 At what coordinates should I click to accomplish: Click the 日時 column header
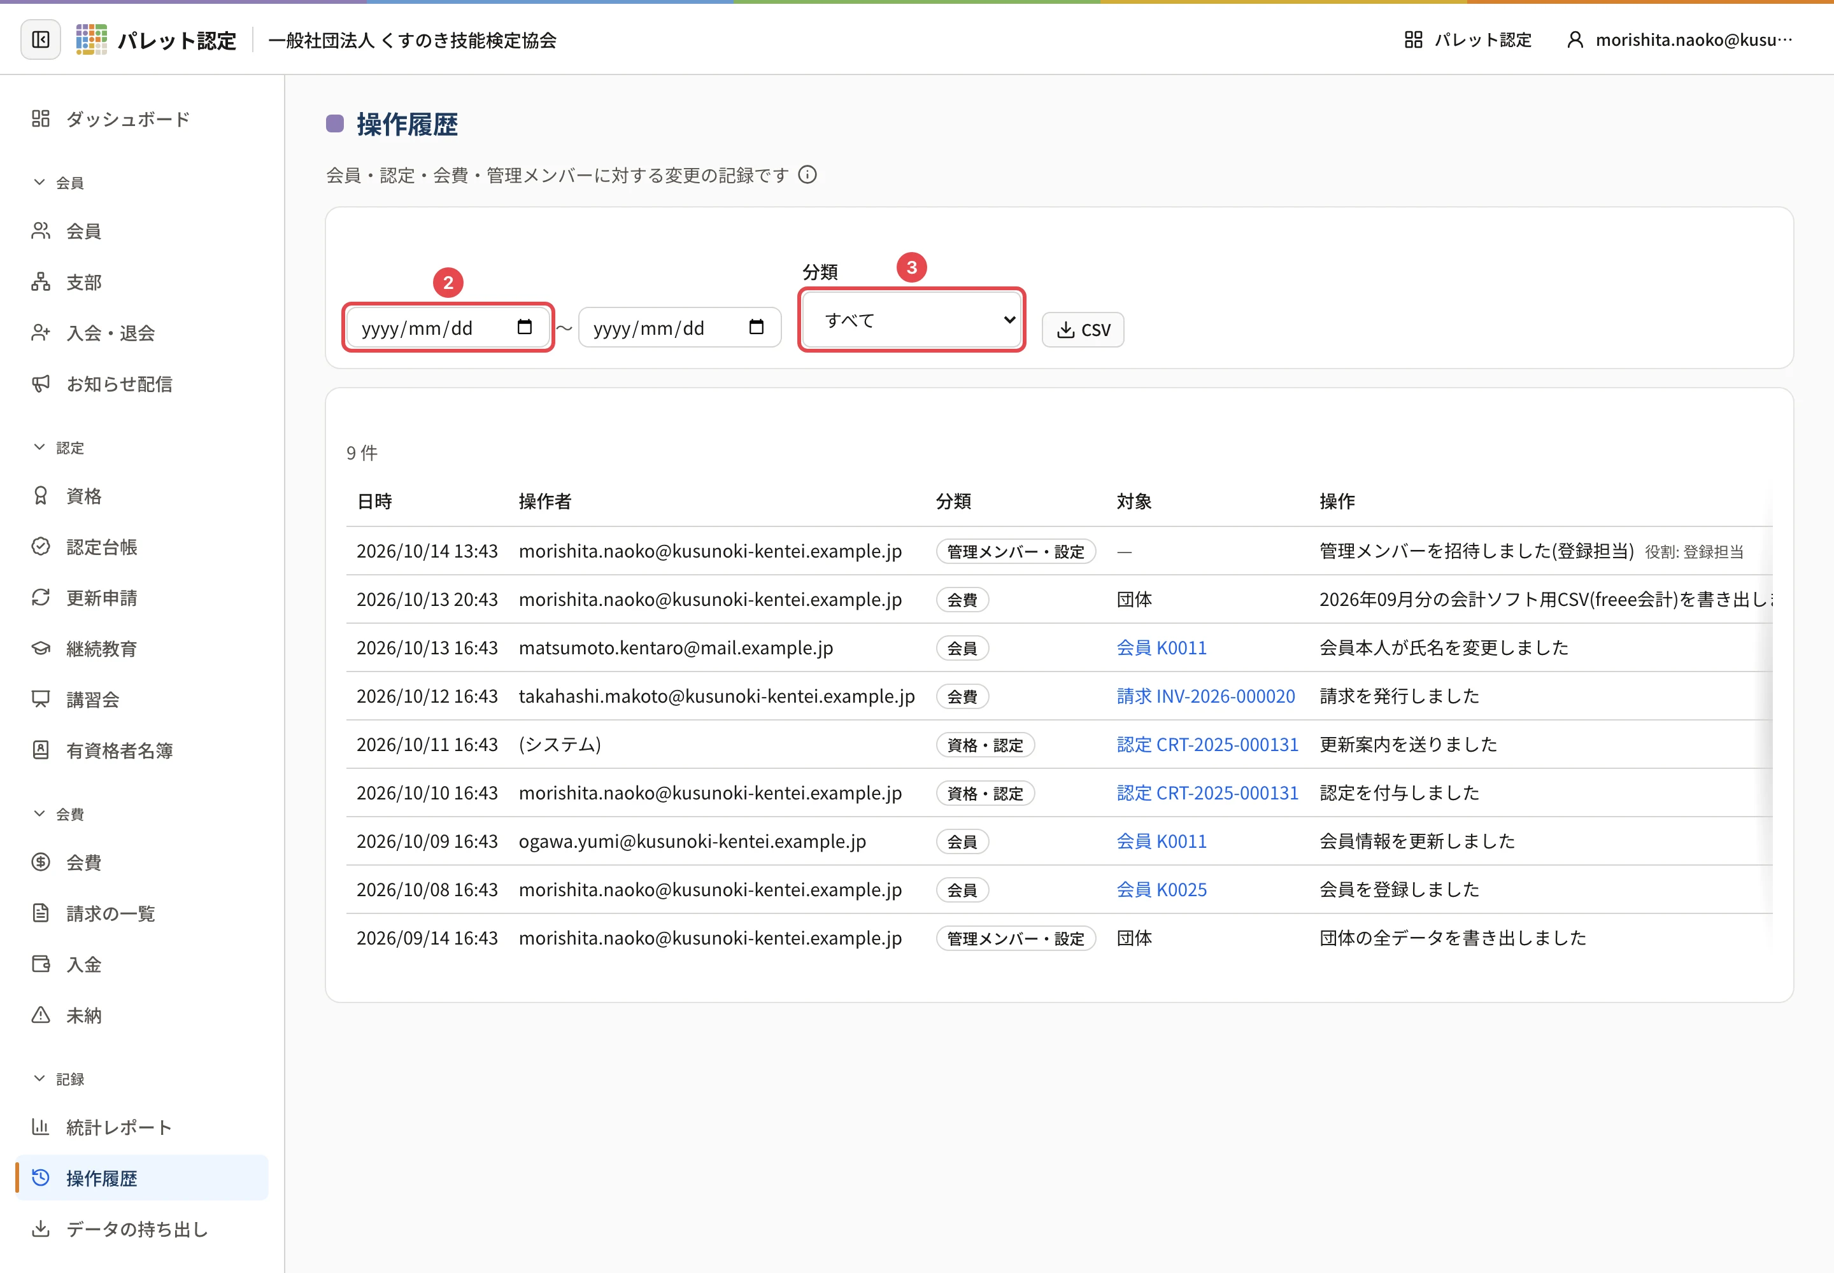pyautogui.click(x=374, y=502)
